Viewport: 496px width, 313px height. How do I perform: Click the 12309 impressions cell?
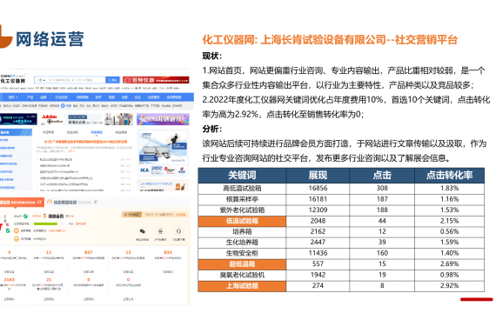[x=318, y=210]
